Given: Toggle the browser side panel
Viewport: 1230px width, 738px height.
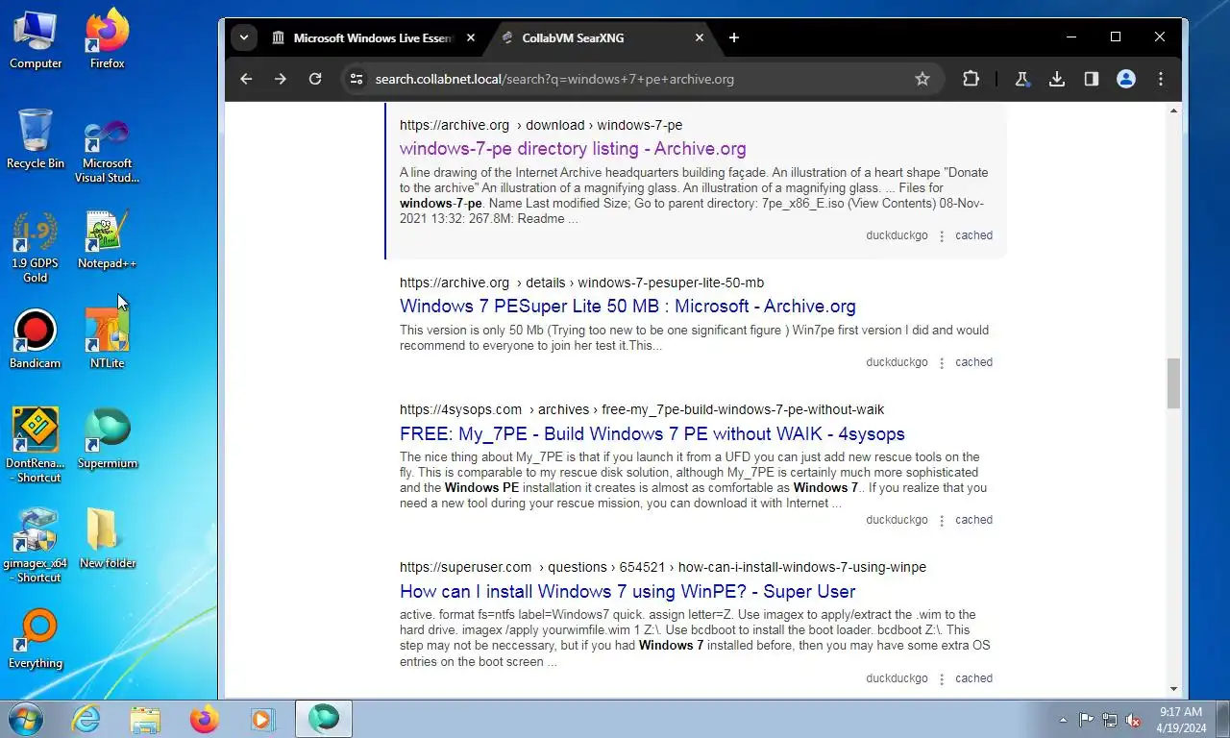Looking at the screenshot, I should pyautogui.click(x=1092, y=79).
